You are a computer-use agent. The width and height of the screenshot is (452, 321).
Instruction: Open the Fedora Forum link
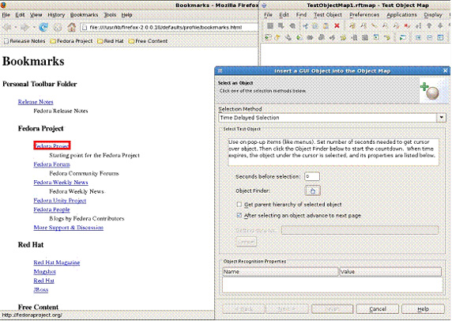click(x=51, y=164)
